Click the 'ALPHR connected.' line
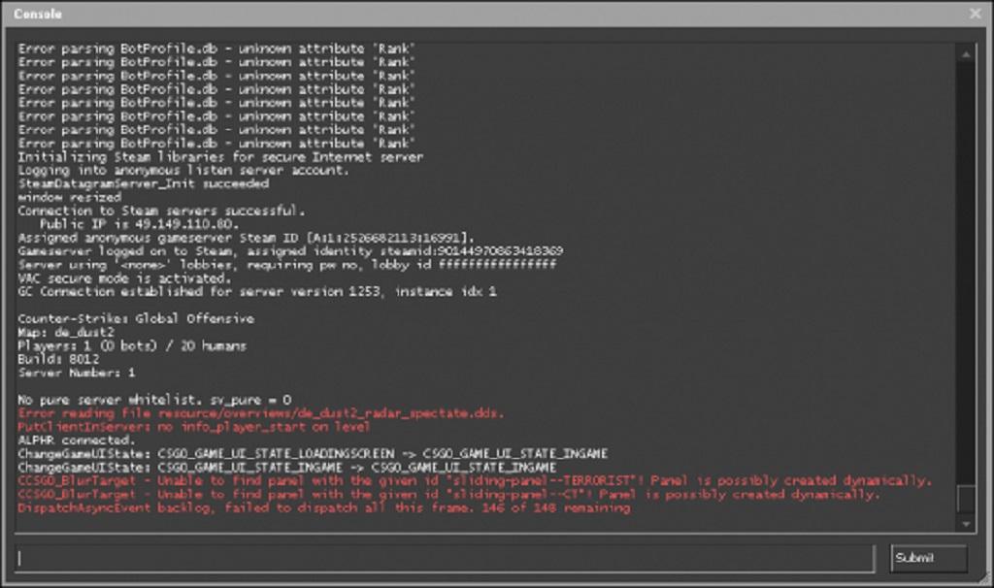This screenshot has height=588, width=994. click(x=76, y=441)
